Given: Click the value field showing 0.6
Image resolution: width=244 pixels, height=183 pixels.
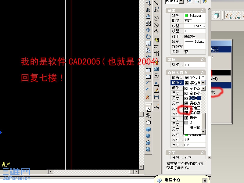Looking at the screenshot, I should (195, 145).
